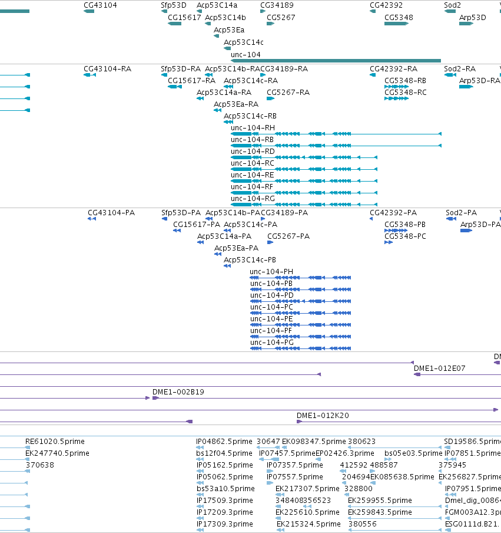The height and width of the screenshot is (533, 501).
Task: Open the Acp53C14a gene feature label
Action: click(x=217, y=5)
